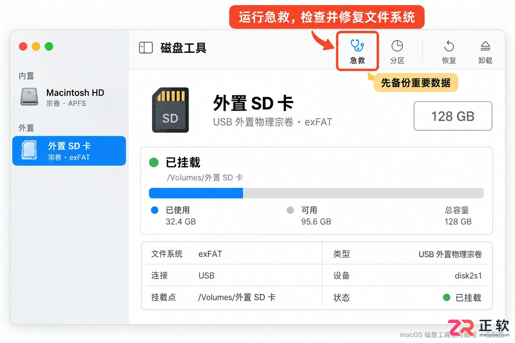Click the Macintosh HD drive icon
Screen dimensions: 515x343
coord(29,97)
